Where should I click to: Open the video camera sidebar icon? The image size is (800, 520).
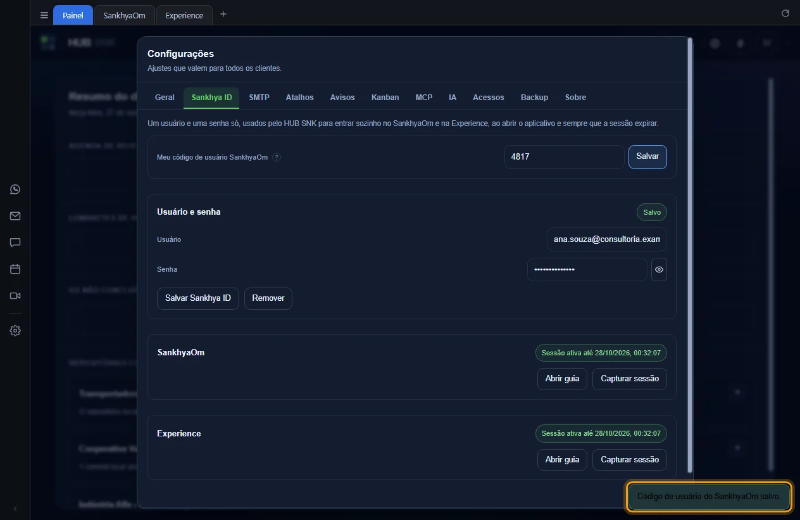point(15,296)
